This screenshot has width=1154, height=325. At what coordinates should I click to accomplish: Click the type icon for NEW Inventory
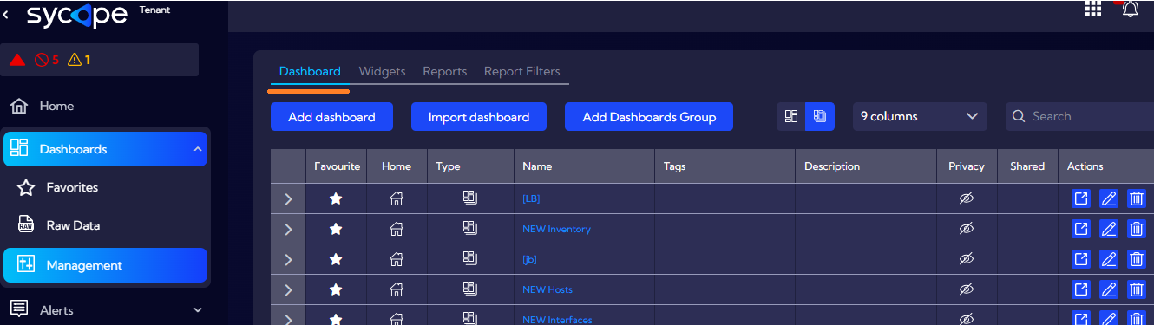tap(470, 228)
